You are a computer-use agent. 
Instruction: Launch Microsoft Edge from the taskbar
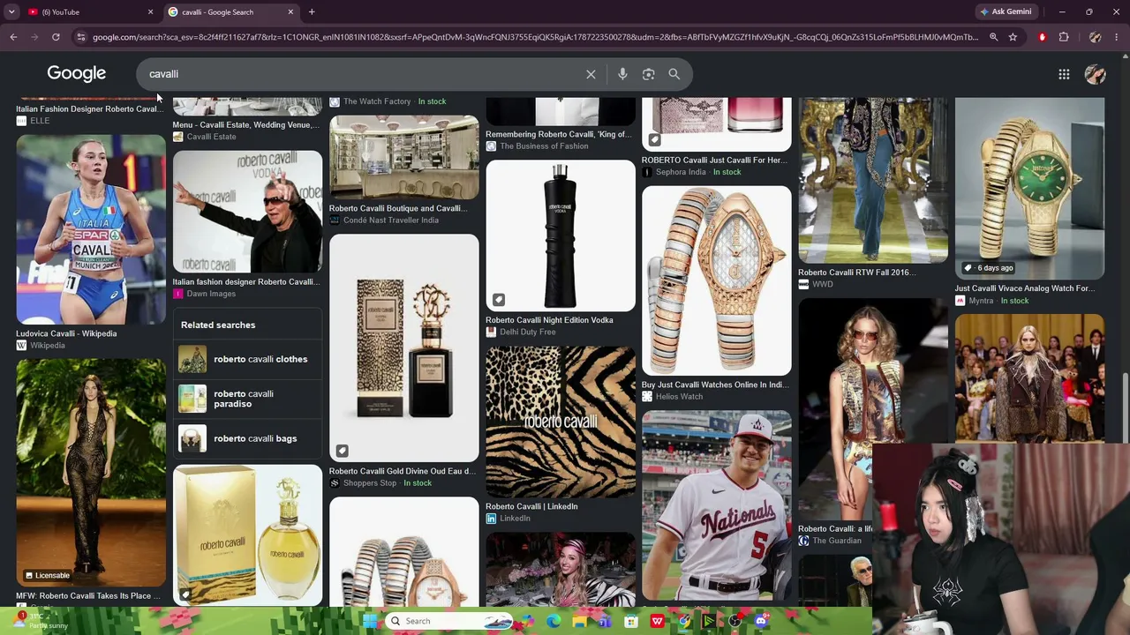point(554,621)
